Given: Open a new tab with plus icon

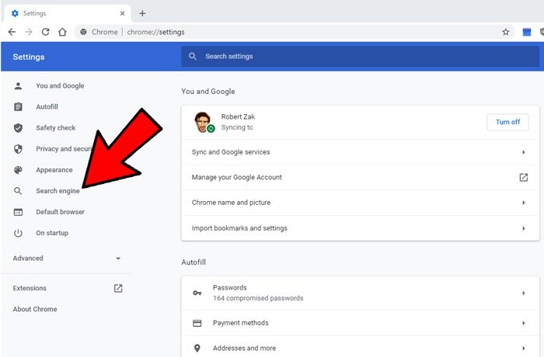Looking at the screenshot, I should (x=142, y=13).
